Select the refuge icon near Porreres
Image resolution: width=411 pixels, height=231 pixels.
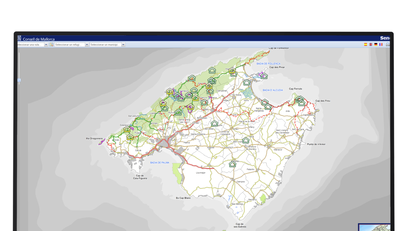click(x=232, y=164)
